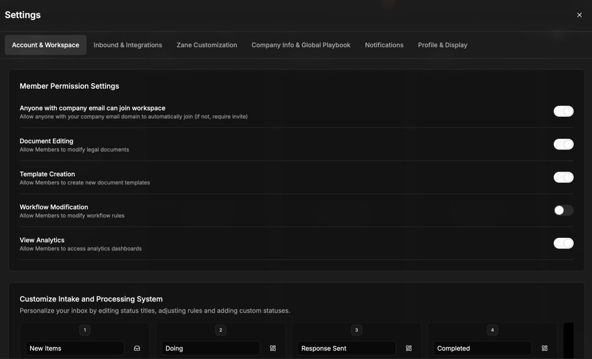Toggle the View Analytics switch

563,243
